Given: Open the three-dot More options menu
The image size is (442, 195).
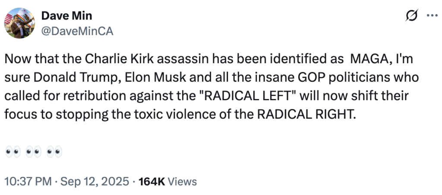Looking at the screenshot, I should 432,16.
